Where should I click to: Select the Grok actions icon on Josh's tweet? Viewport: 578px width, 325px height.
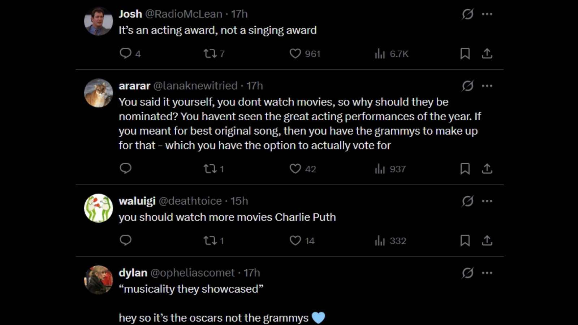pos(467,14)
